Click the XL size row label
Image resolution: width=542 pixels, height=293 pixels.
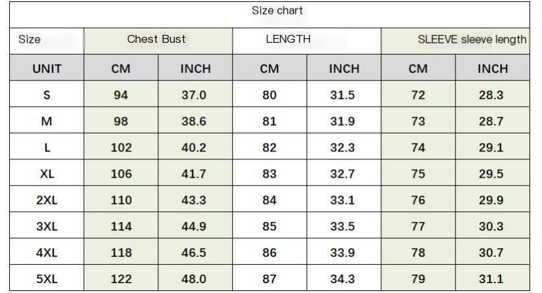(47, 174)
